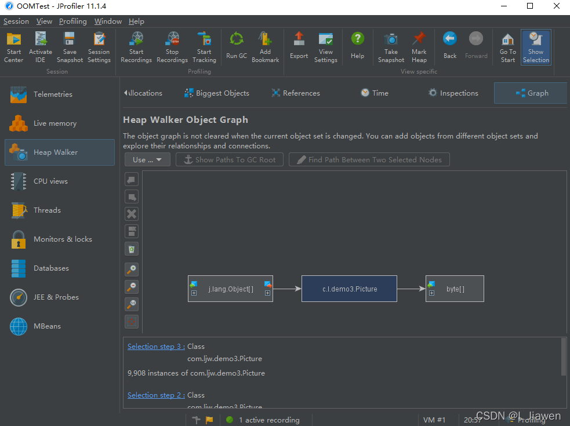The height and width of the screenshot is (426, 570).
Task: Switch to the Allocations tab
Action: pyautogui.click(x=146, y=93)
